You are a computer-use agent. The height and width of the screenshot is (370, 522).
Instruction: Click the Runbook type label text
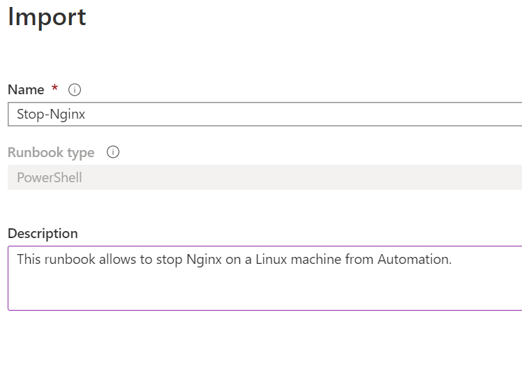coord(51,152)
